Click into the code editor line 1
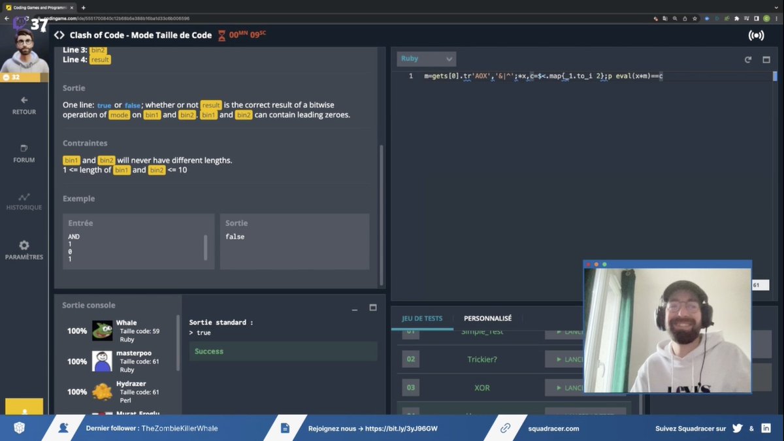 pos(543,76)
